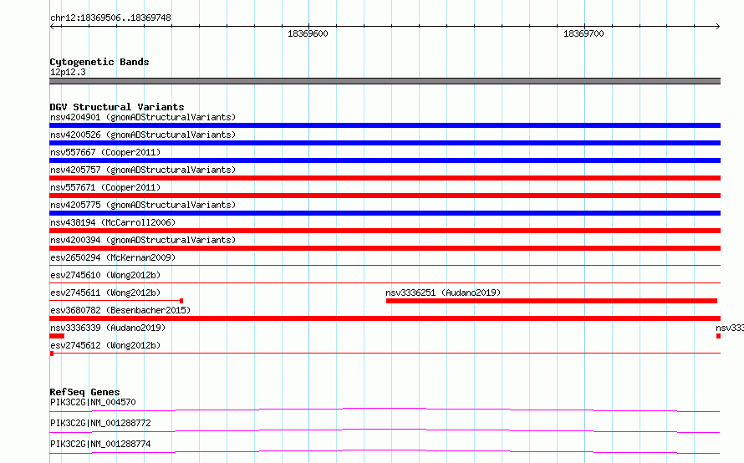Click the nsv3336339 (Audano2019) label
744x463 pixels.
click(108, 328)
